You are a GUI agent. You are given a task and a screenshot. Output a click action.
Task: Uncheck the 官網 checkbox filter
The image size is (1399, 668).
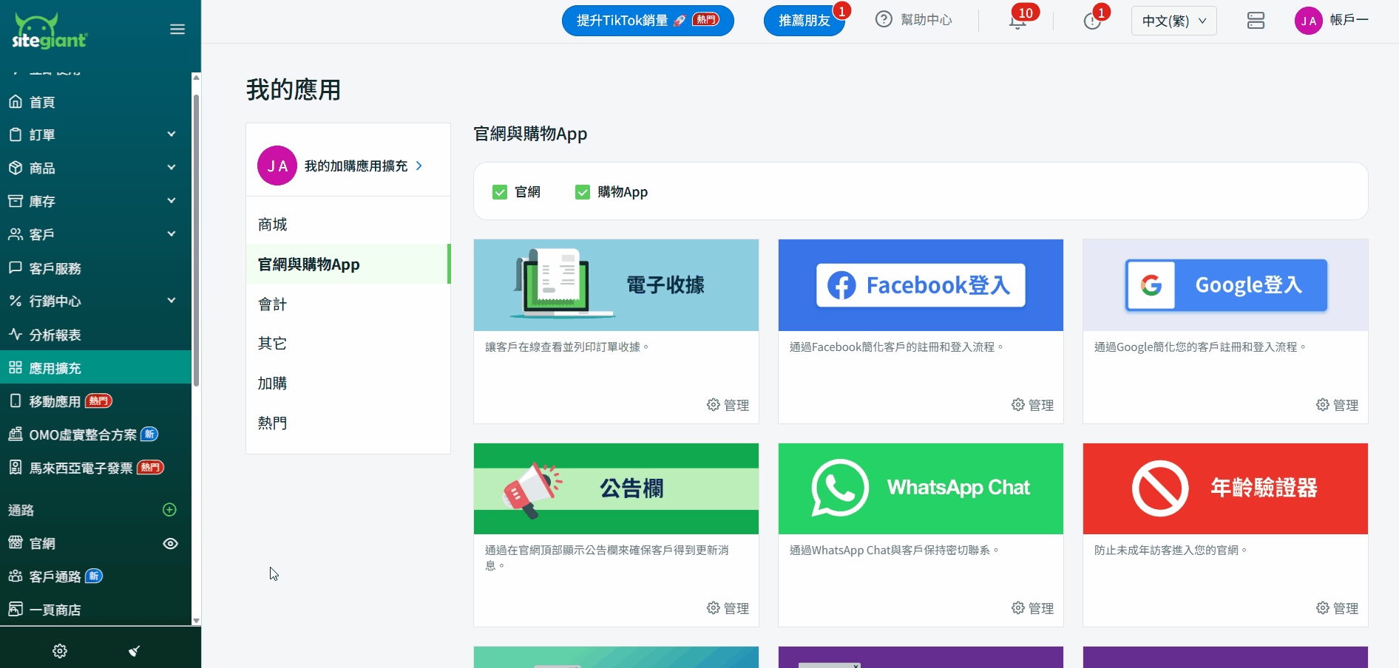tap(500, 192)
